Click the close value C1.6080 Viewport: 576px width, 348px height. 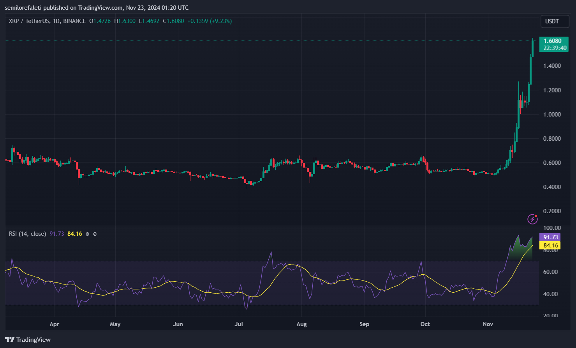[x=173, y=21]
